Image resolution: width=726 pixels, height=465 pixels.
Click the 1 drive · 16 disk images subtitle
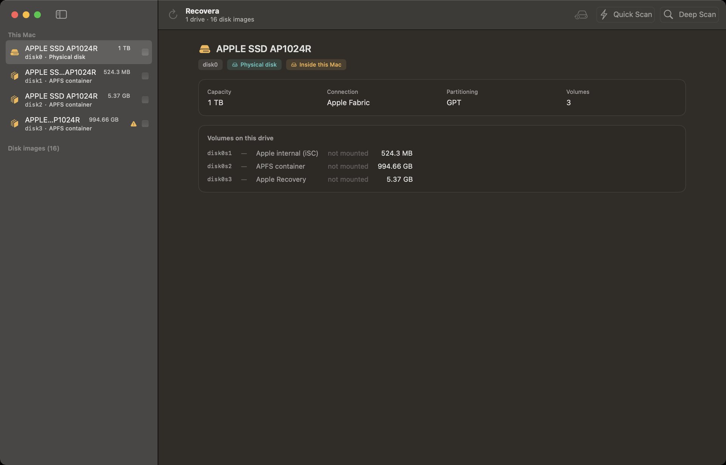(x=220, y=20)
